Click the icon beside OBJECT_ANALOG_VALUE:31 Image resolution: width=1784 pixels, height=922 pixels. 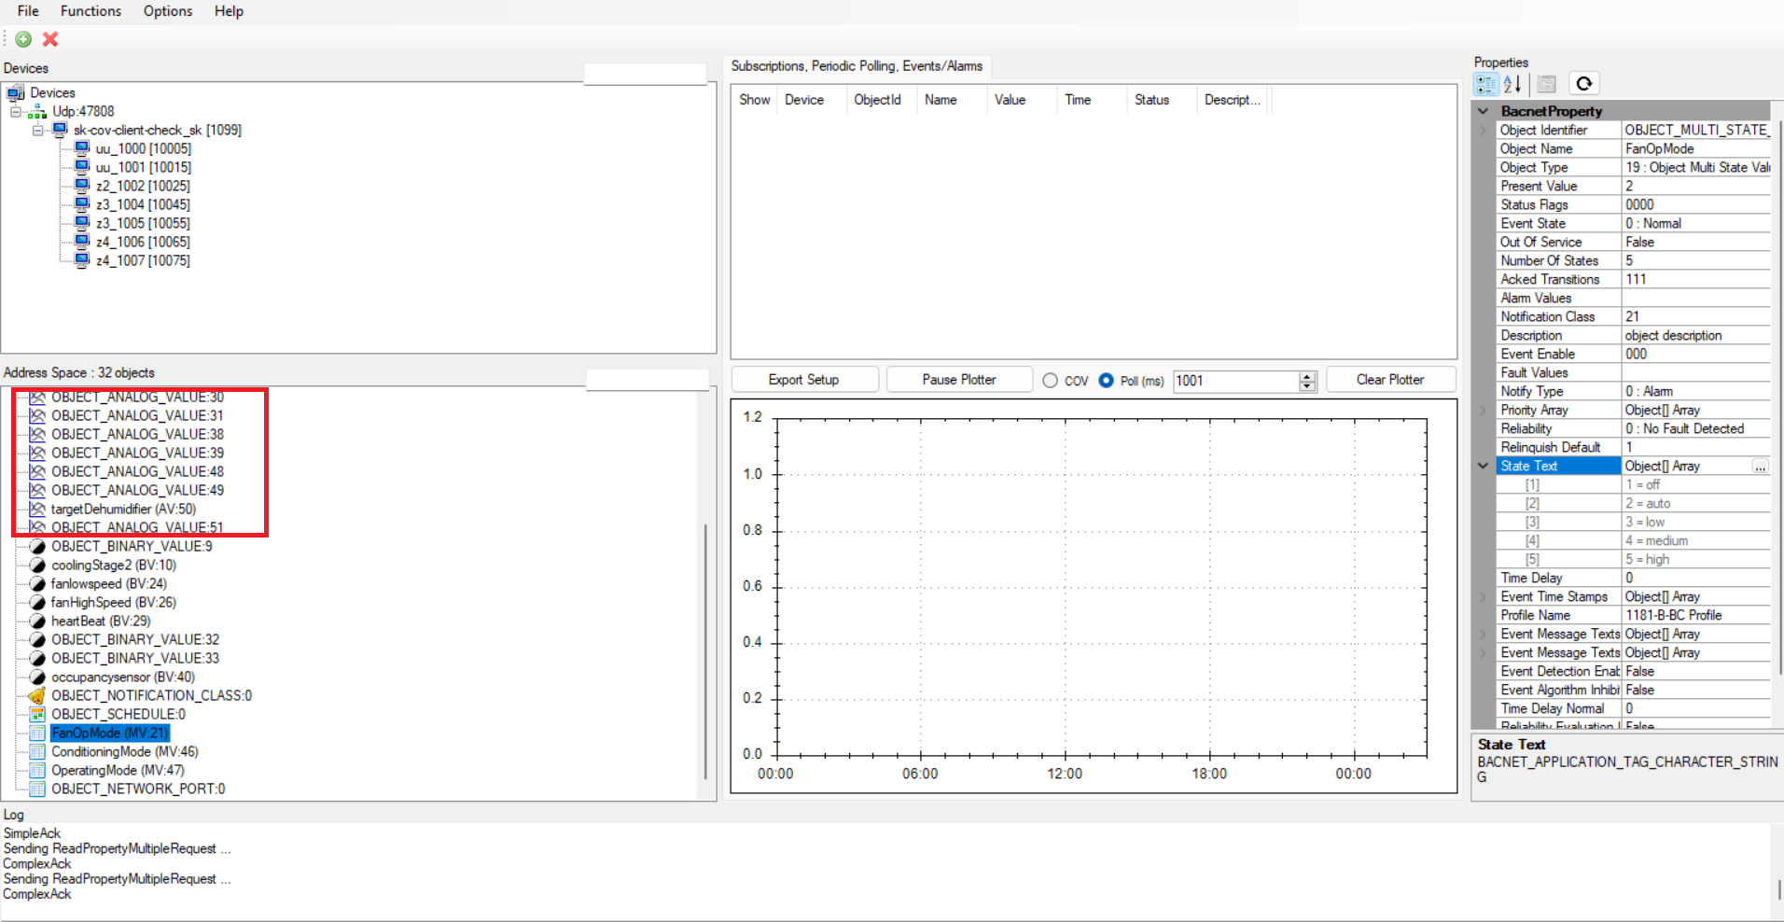(x=37, y=415)
